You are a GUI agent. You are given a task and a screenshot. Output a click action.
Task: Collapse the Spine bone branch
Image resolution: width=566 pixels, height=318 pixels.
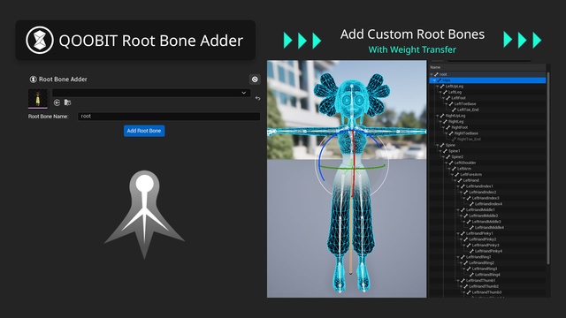tap(438, 145)
